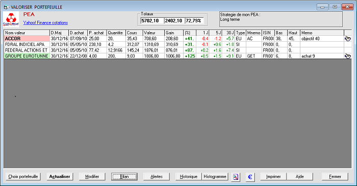Sort by the 1 J column header
This screenshot has width=357, height=186.
click(202, 33)
